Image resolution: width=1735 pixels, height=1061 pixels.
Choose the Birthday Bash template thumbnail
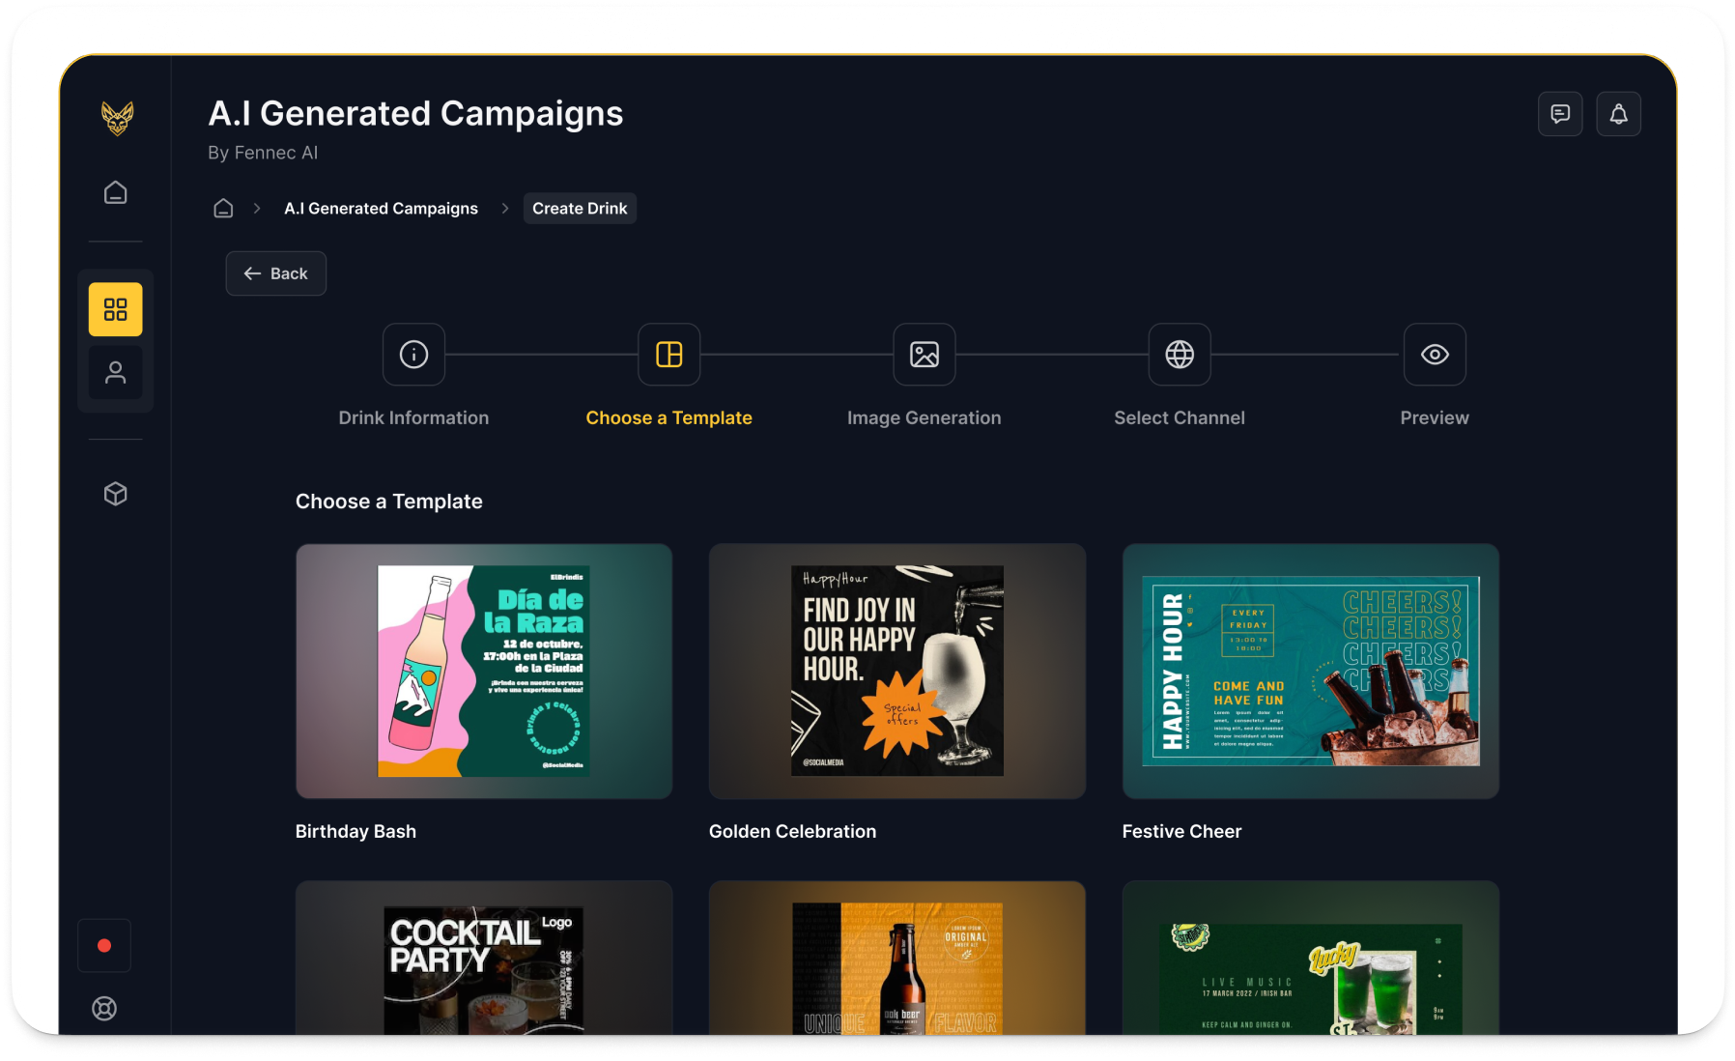tap(484, 671)
